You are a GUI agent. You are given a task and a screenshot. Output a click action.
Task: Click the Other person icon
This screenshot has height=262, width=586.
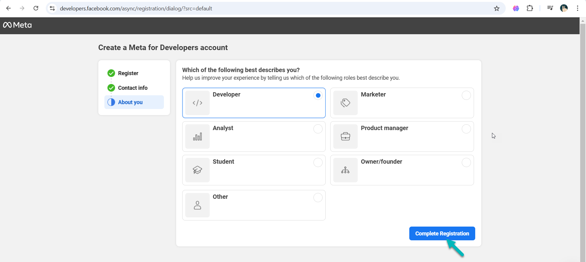(x=197, y=205)
